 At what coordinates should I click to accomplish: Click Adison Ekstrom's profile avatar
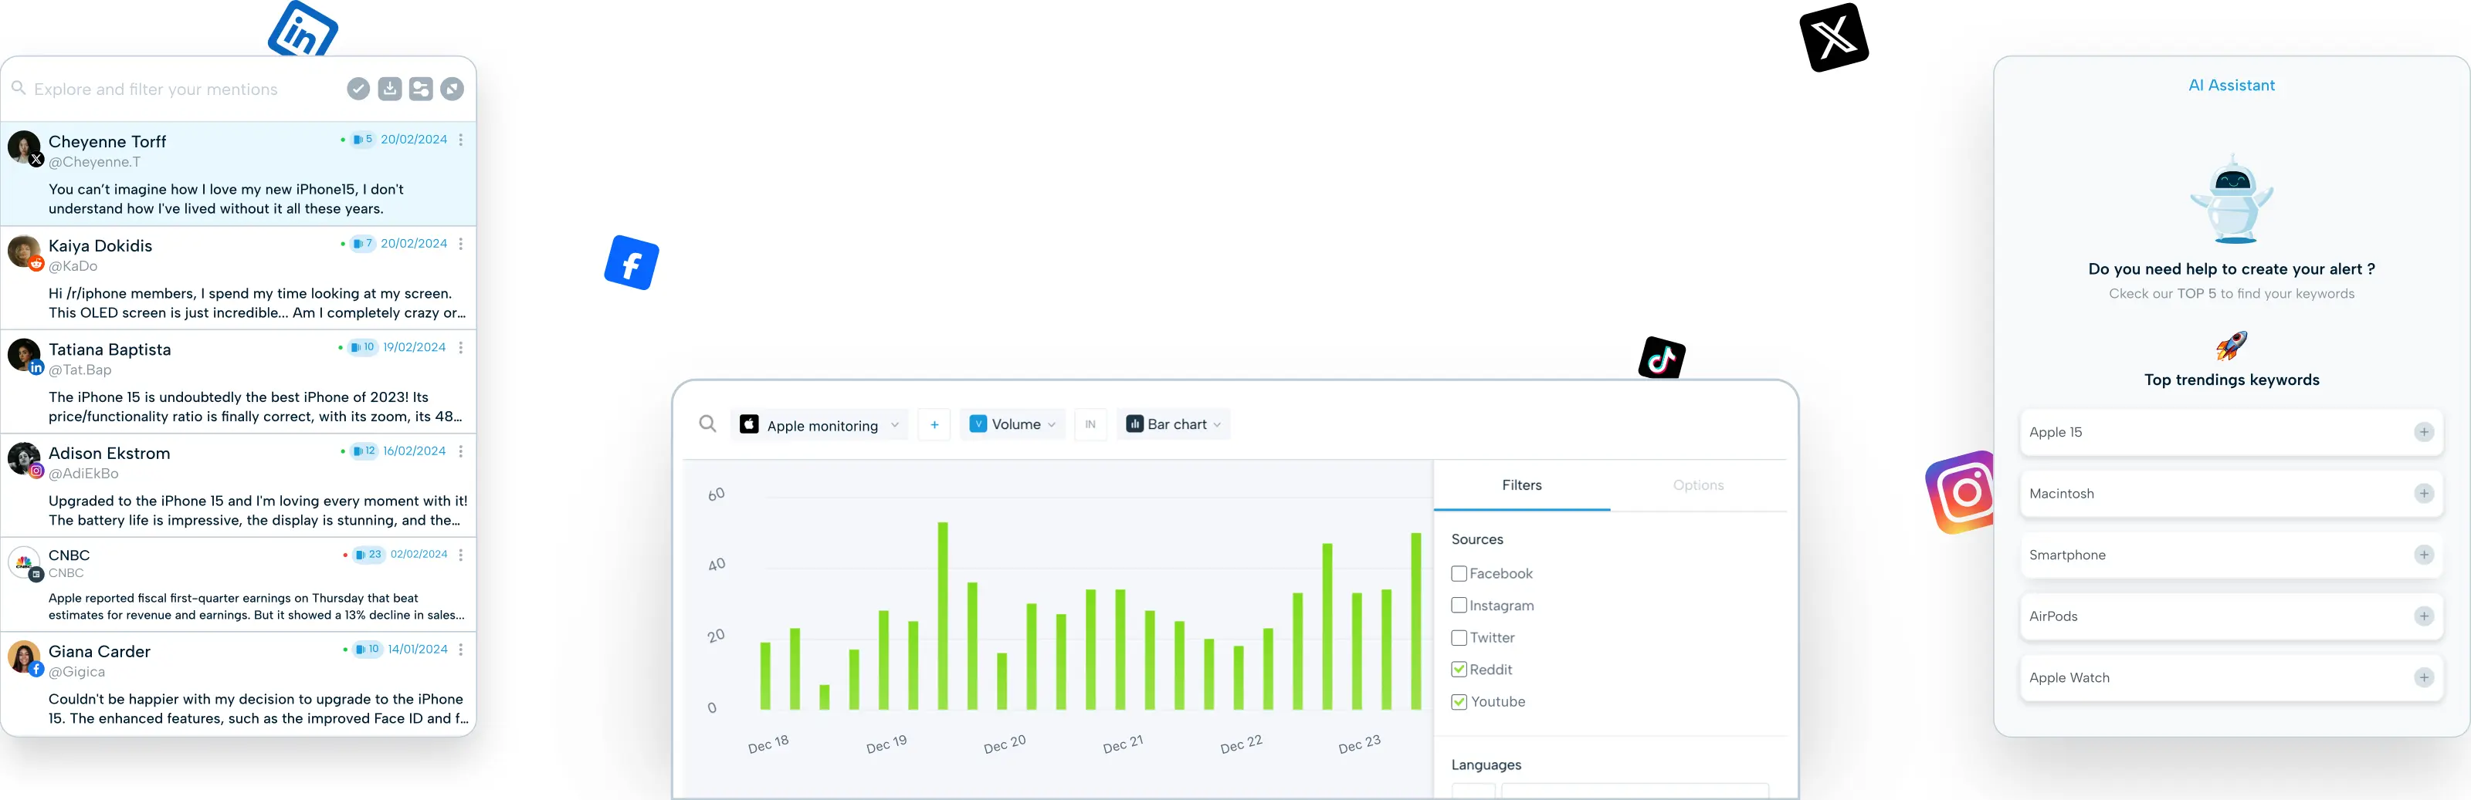click(24, 459)
